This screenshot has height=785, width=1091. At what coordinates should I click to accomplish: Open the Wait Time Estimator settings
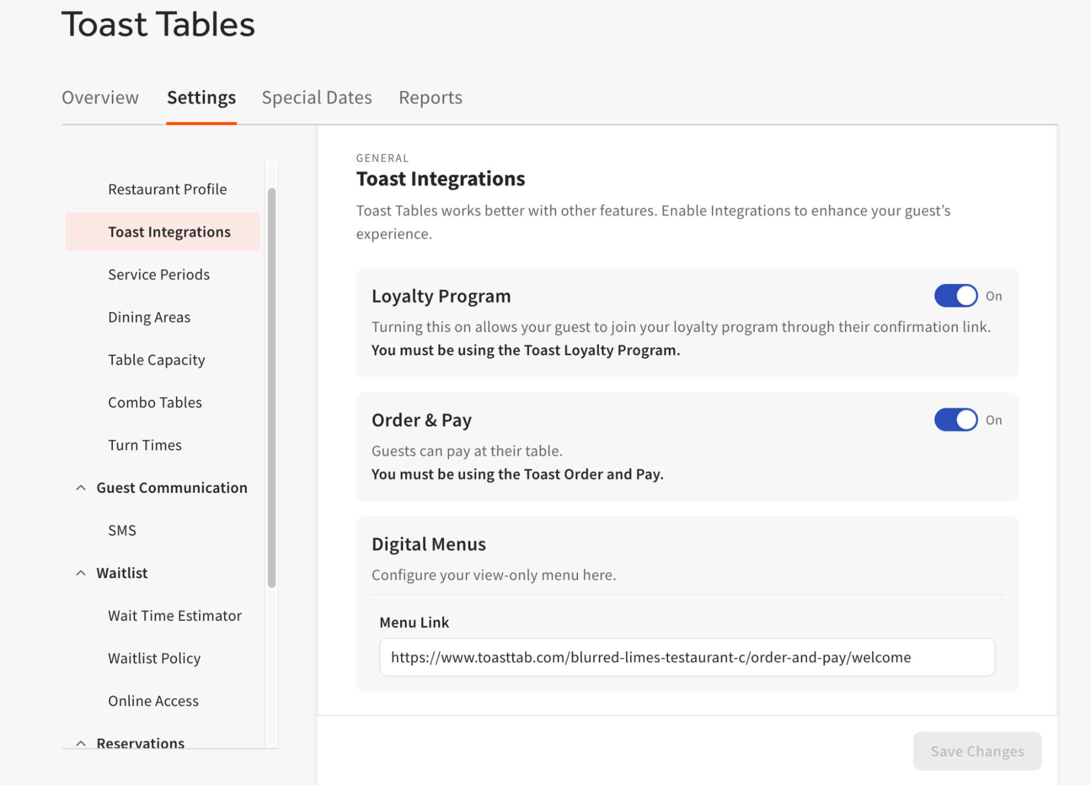tap(175, 615)
